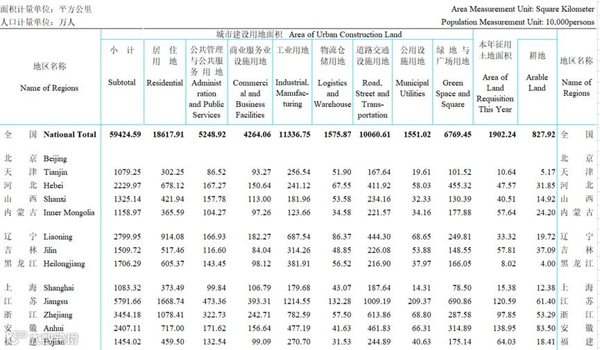The height and width of the screenshot is (350, 600).
Task: Select National Total road value 10060.61
Action: coord(375,135)
